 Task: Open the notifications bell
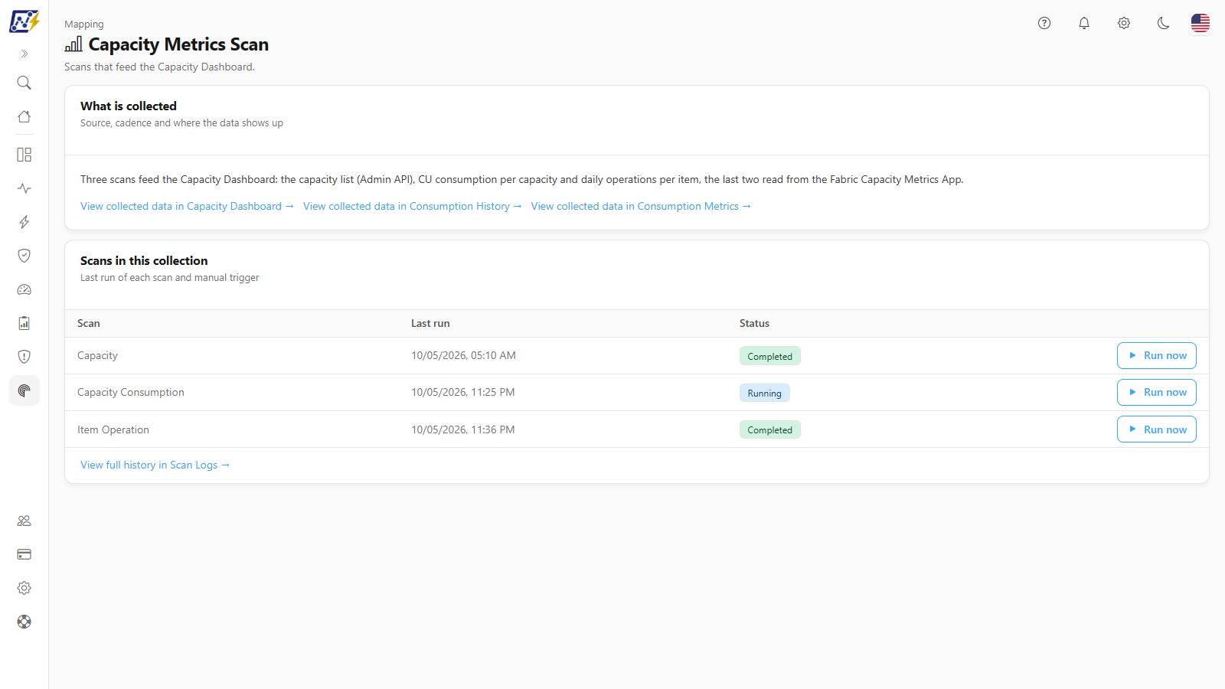tap(1084, 23)
